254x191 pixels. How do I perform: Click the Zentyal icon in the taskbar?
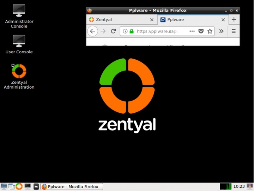click(19, 186)
